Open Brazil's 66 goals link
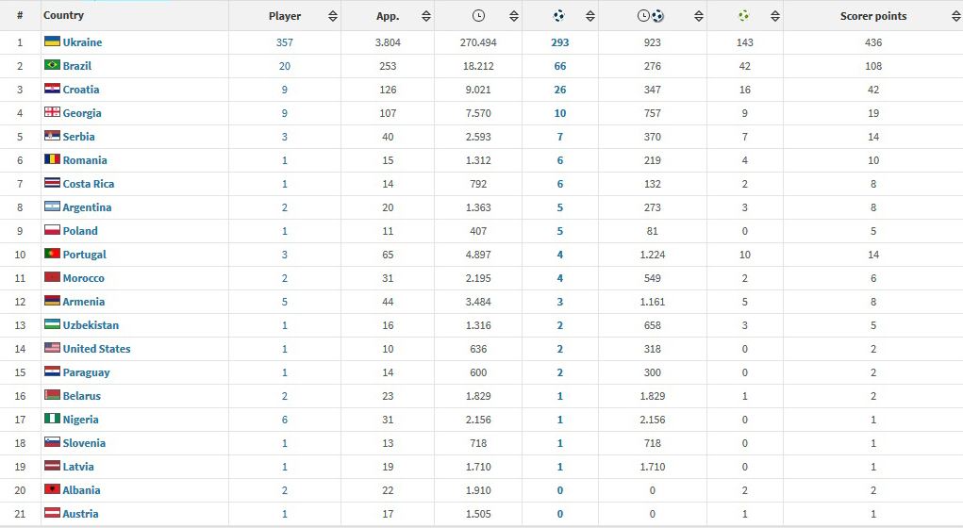This screenshot has width=963, height=528. click(x=559, y=66)
